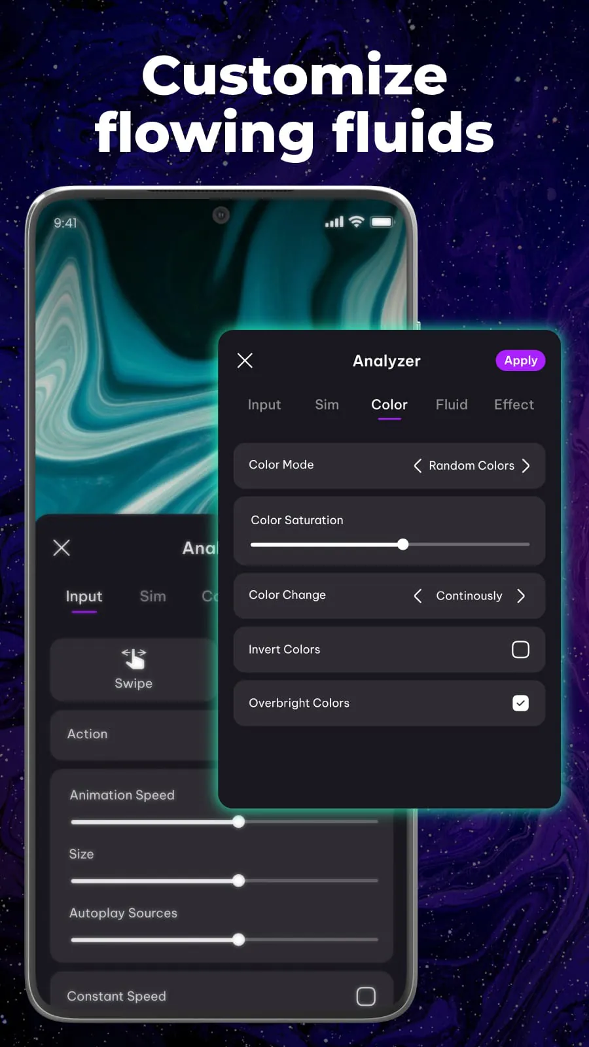589x1047 pixels.
Task: Click the Color Saturation slider handle
Action: coord(403,544)
